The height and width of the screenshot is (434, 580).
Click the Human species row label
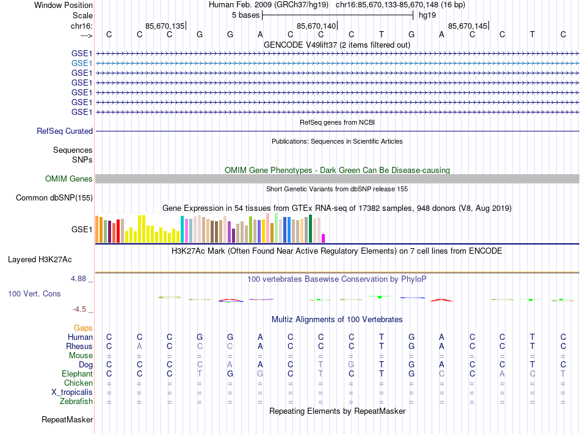click(80, 337)
